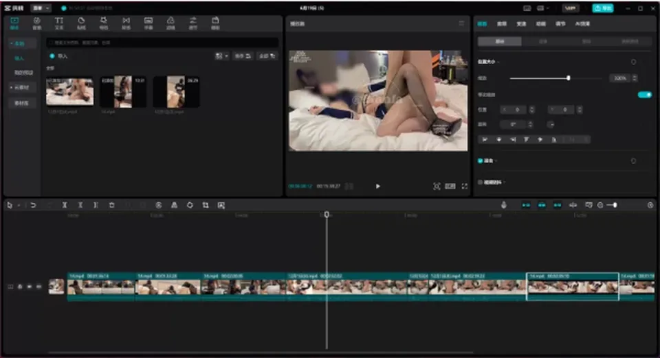
Task: Click the undo arrow in timeline toolbar
Action: point(33,205)
